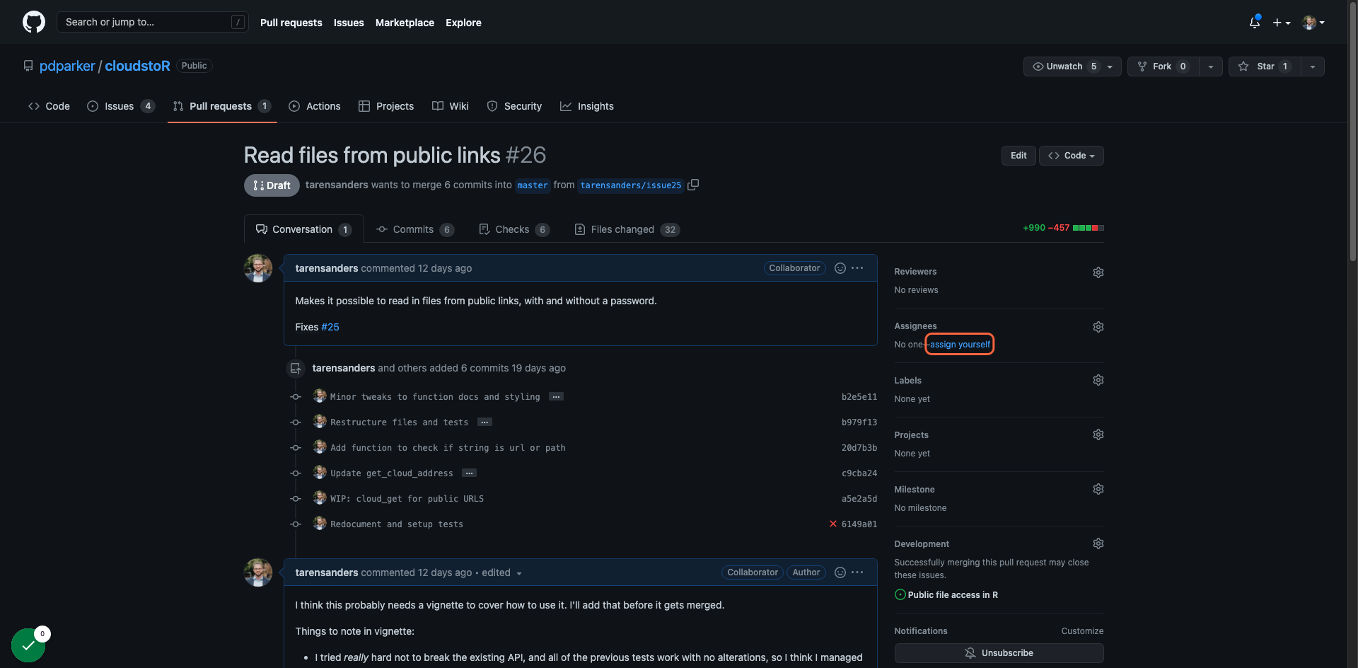The image size is (1358, 668).
Task: Click the green check status widget
Action: click(x=28, y=645)
